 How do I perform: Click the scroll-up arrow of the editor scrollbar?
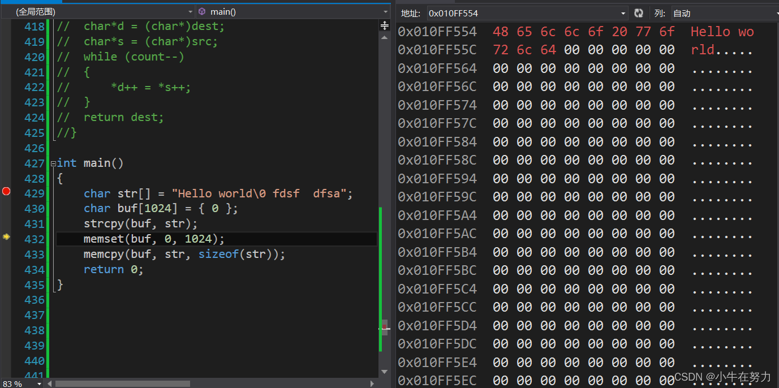pos(384,37)
